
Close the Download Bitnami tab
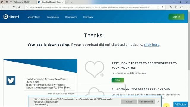[63, 2]
